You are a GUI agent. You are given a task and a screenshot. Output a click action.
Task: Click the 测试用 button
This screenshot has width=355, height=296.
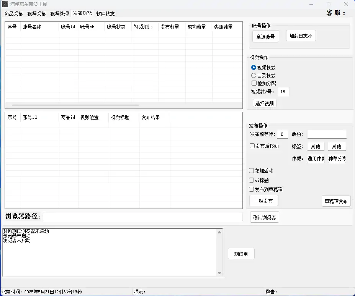pos(241,254)
